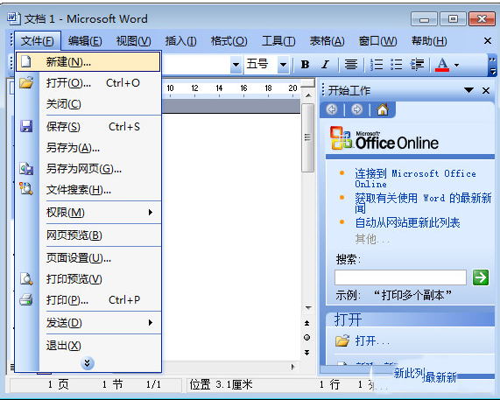Open the 帮助(H) menu
Screen dimensions: 500x400
click(429, 41)
